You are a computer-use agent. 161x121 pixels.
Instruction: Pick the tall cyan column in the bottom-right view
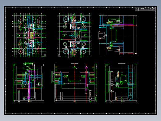pyautogui.click(x=130, y=82)
